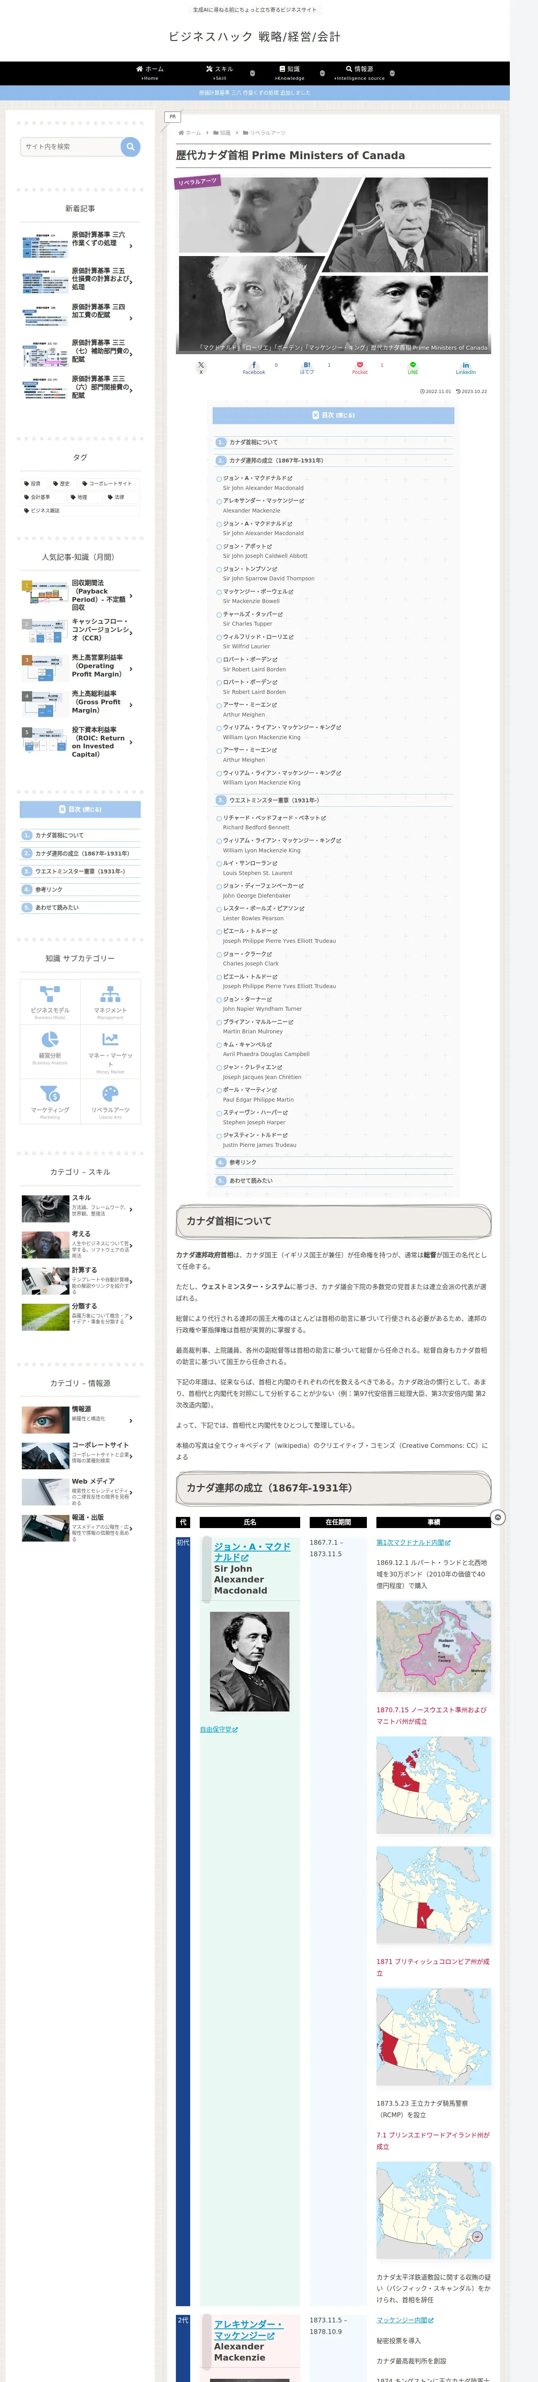This screenshot has width=538, height=2382.
Task: Jump to キム・キャンベル in the contents list
Action: (247, 1044)
